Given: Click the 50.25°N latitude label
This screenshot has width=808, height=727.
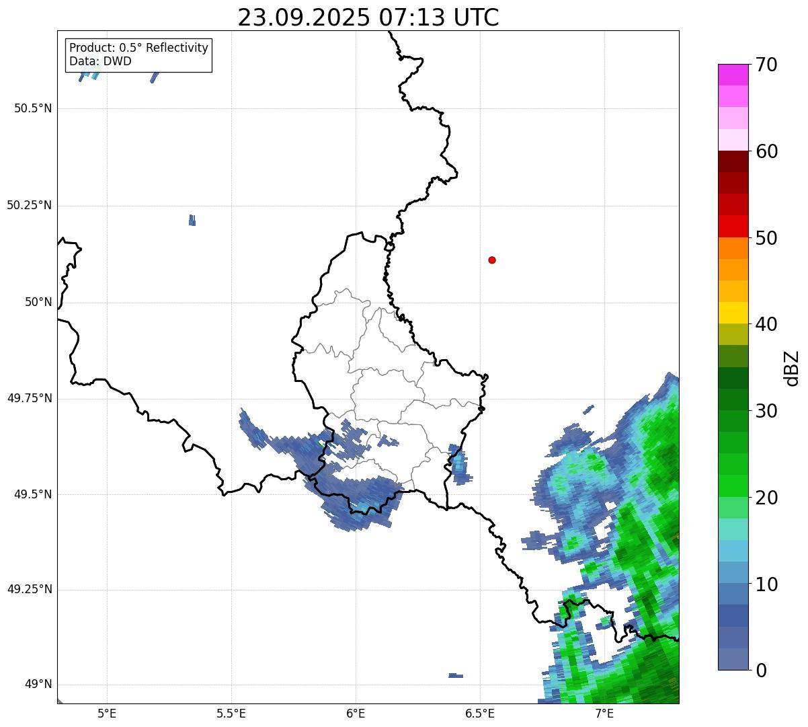Looking at the screenshot, I should 30,205.
